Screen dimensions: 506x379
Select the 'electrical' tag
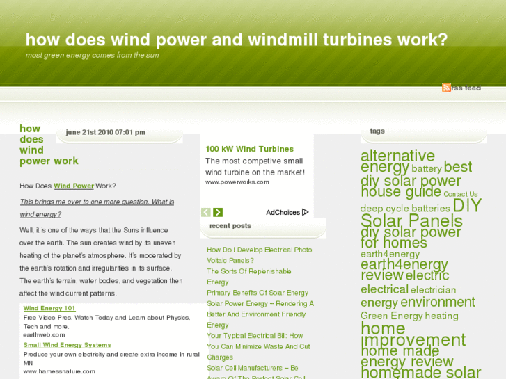point(385,289)
